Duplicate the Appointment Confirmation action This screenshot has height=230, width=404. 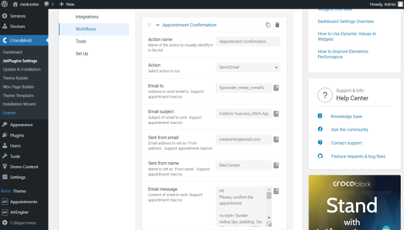coord(268,25)
